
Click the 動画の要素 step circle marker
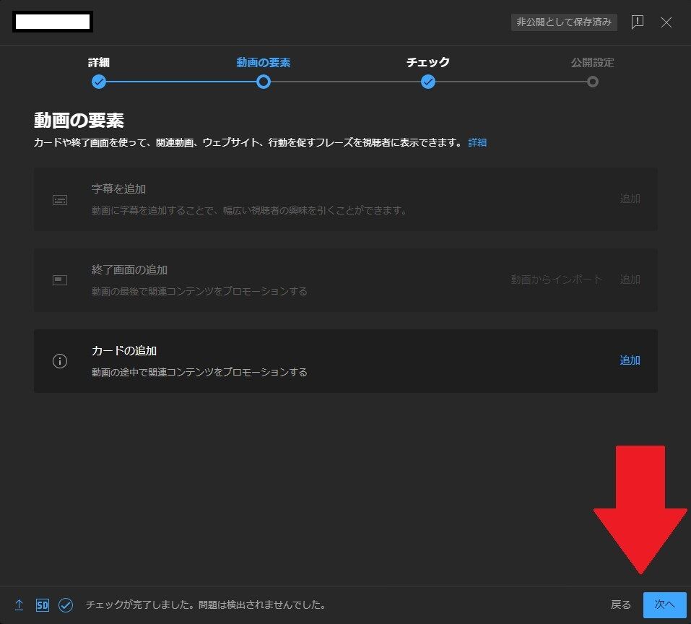point(264,82)
